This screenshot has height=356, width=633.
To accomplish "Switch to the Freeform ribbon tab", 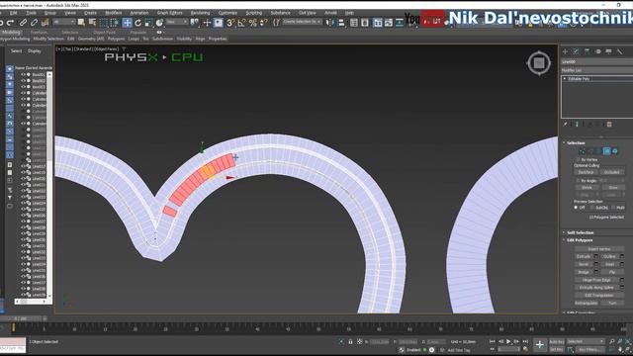I will click(x=39, y=33).
